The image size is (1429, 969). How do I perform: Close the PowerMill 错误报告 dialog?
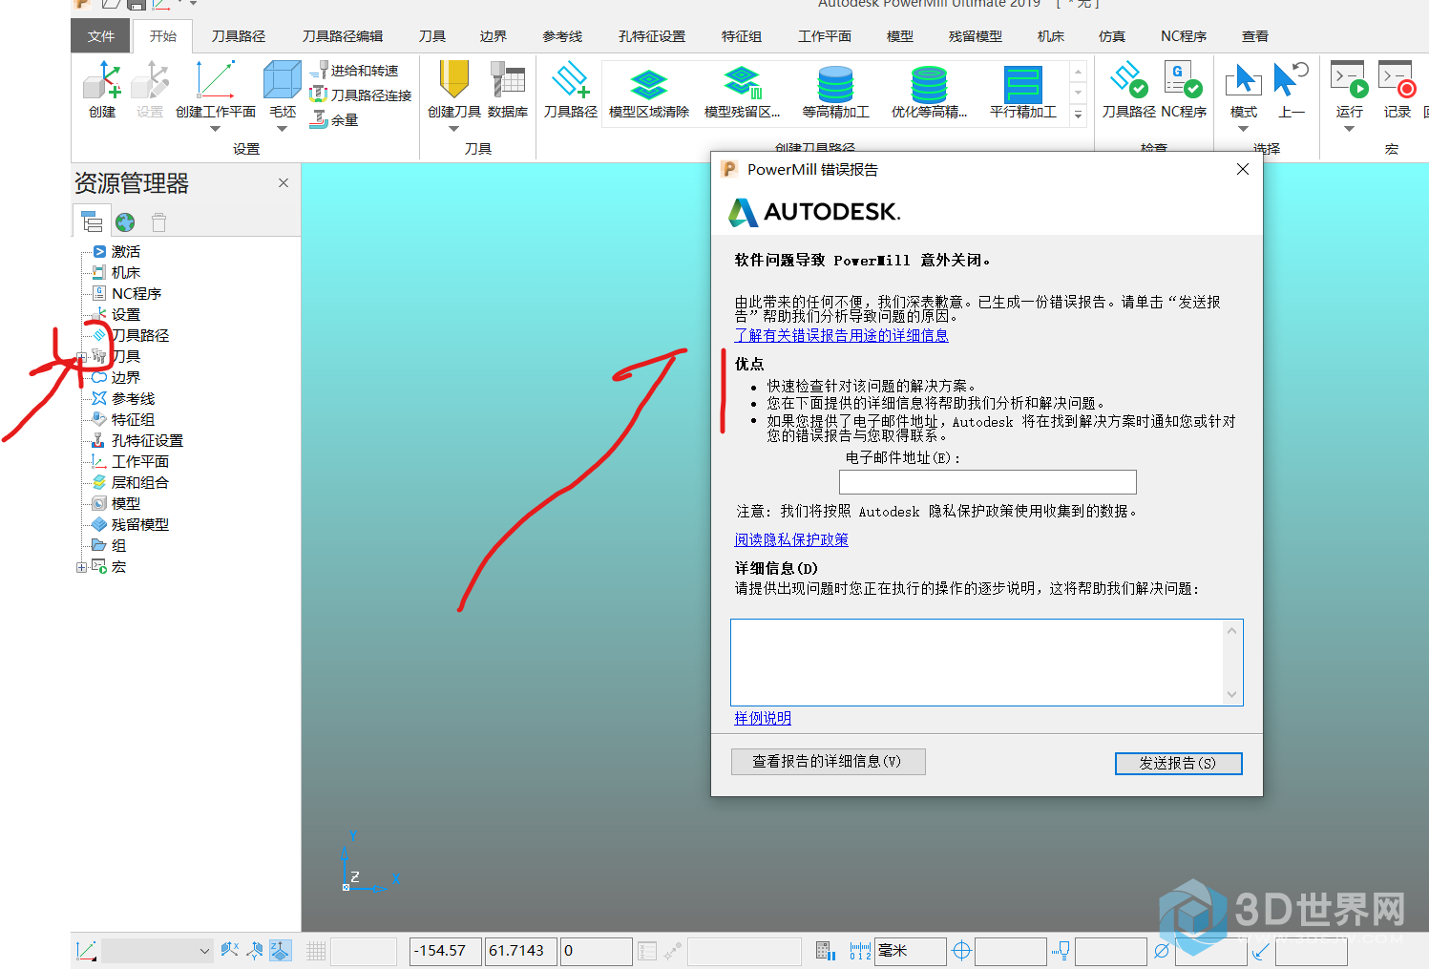click(x=1242, y=169)
